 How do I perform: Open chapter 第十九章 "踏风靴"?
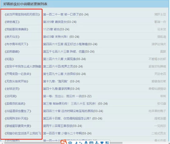tap(61, 81)
